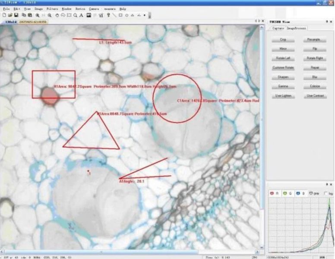Click the Mirror button
The height and width of the screenshot is (259, 335).
[x=283, y=49]
